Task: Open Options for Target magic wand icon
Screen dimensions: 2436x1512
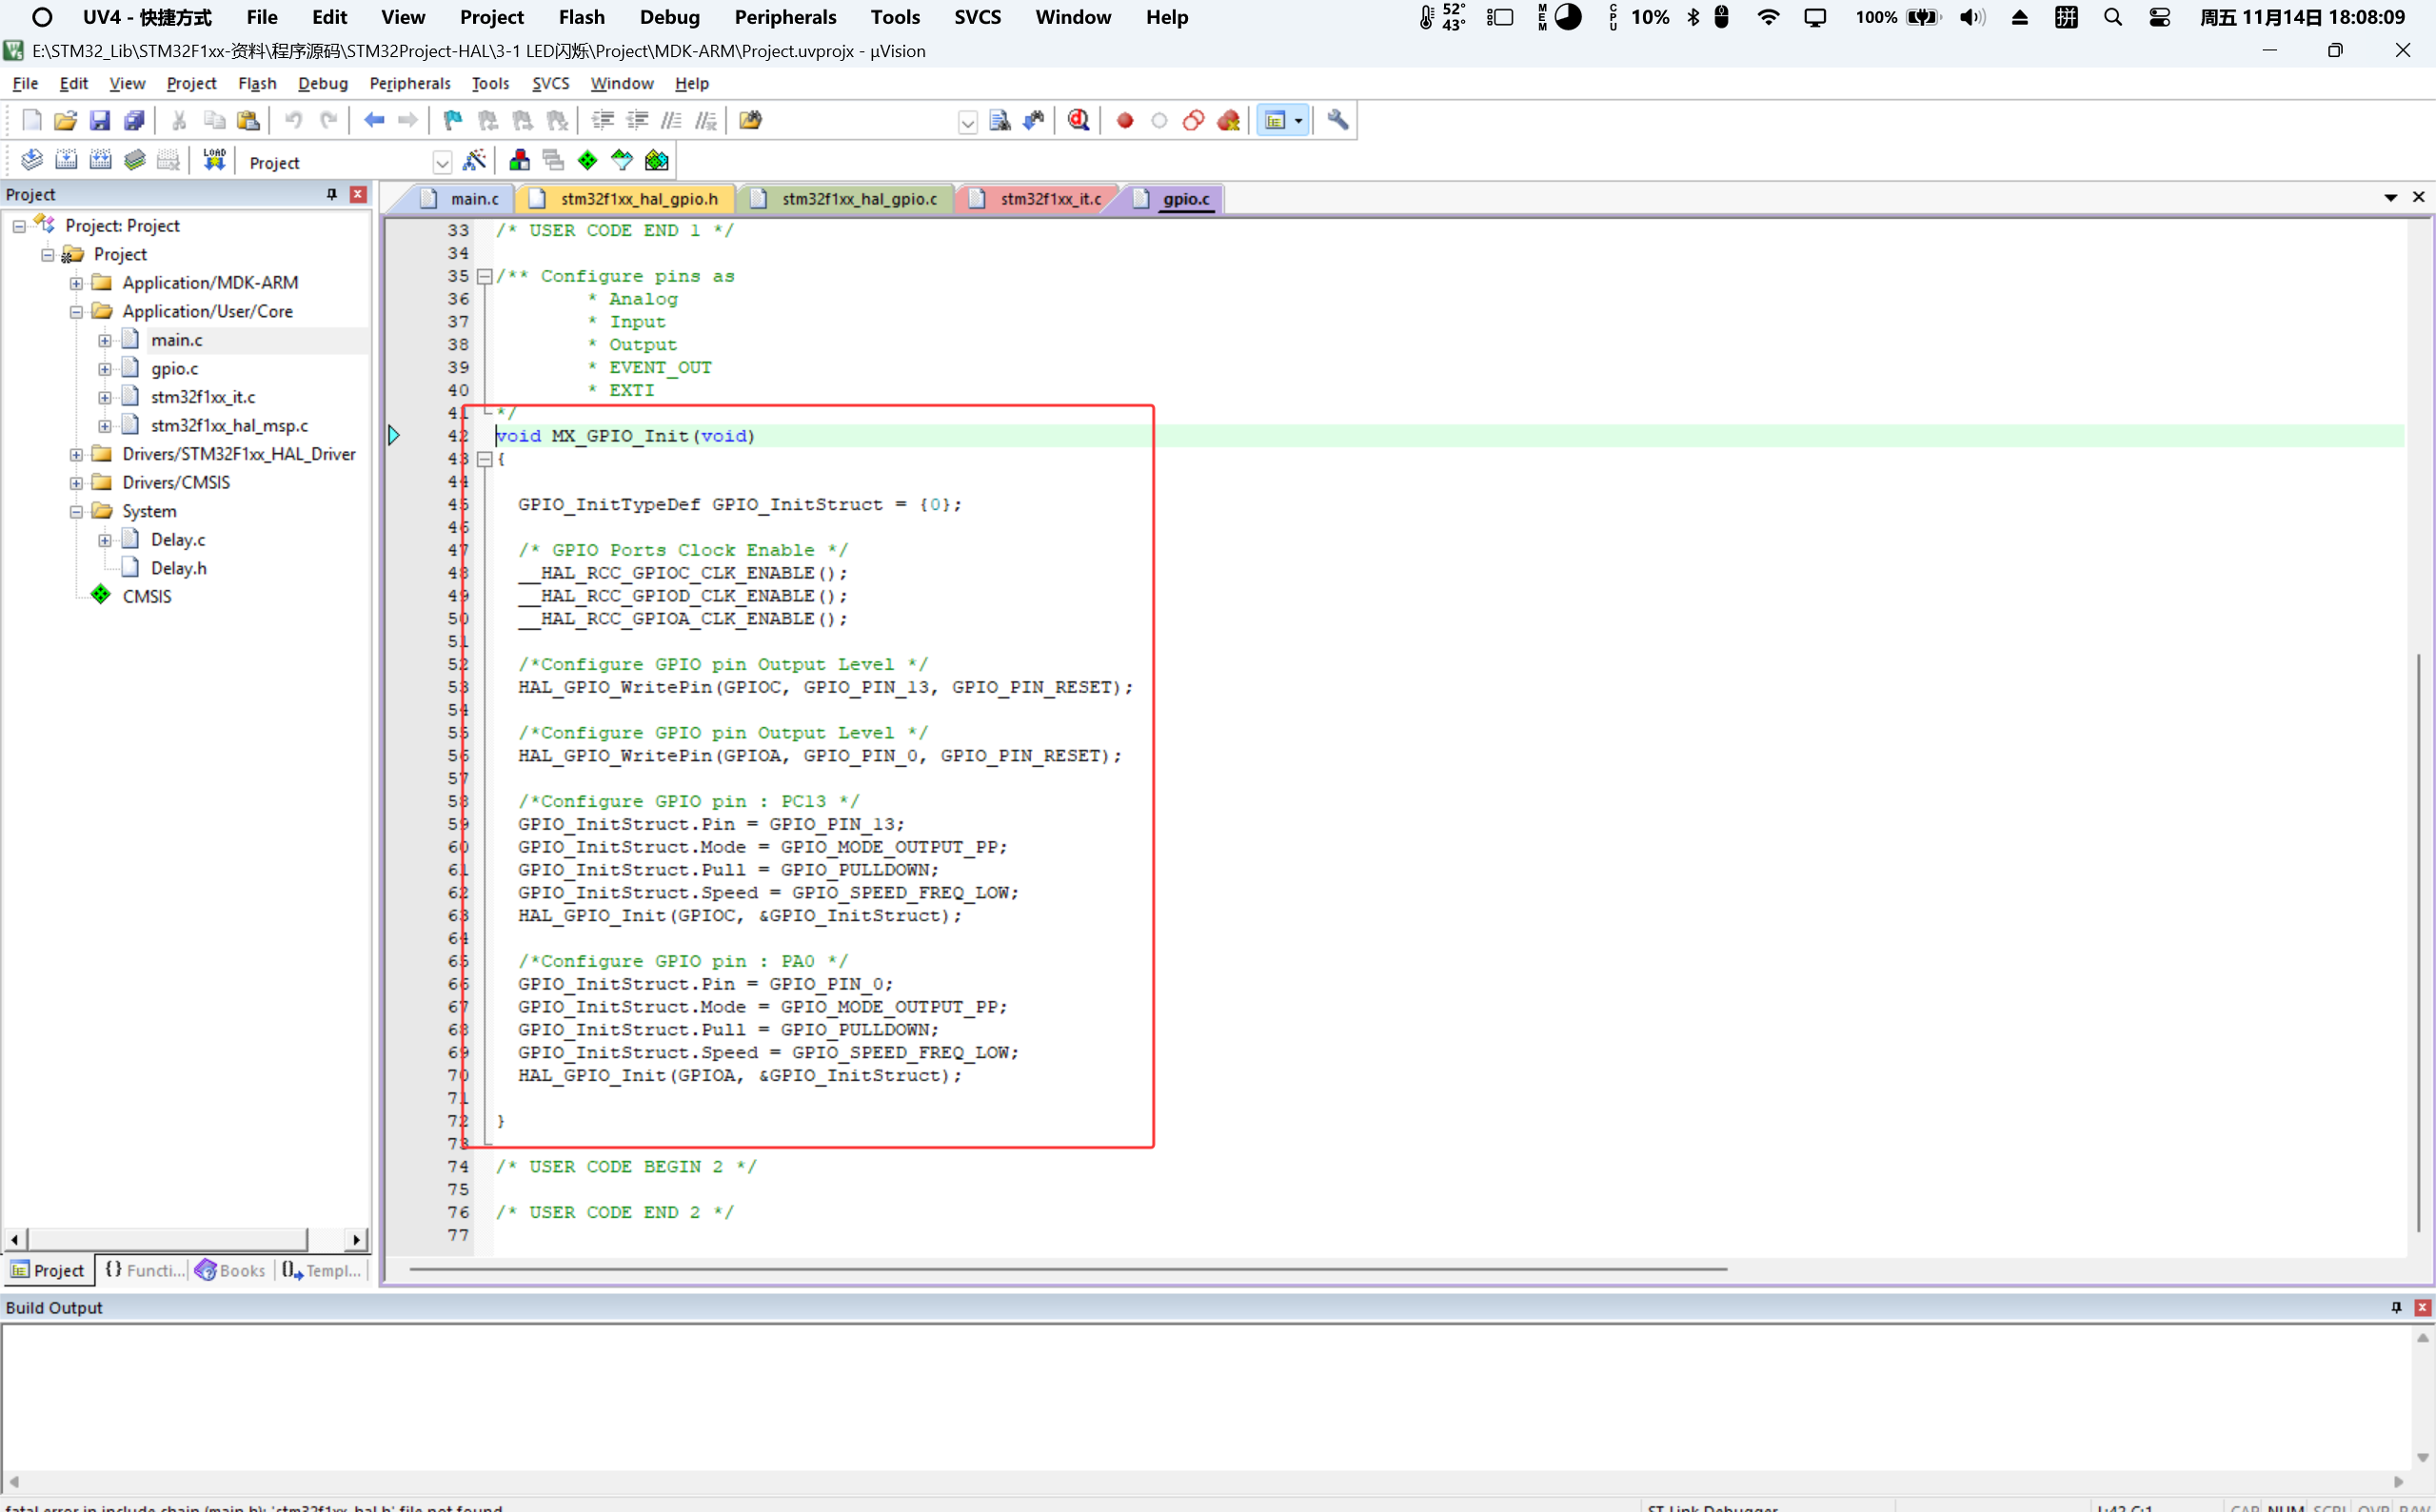Action: click(x=474, y=160)
